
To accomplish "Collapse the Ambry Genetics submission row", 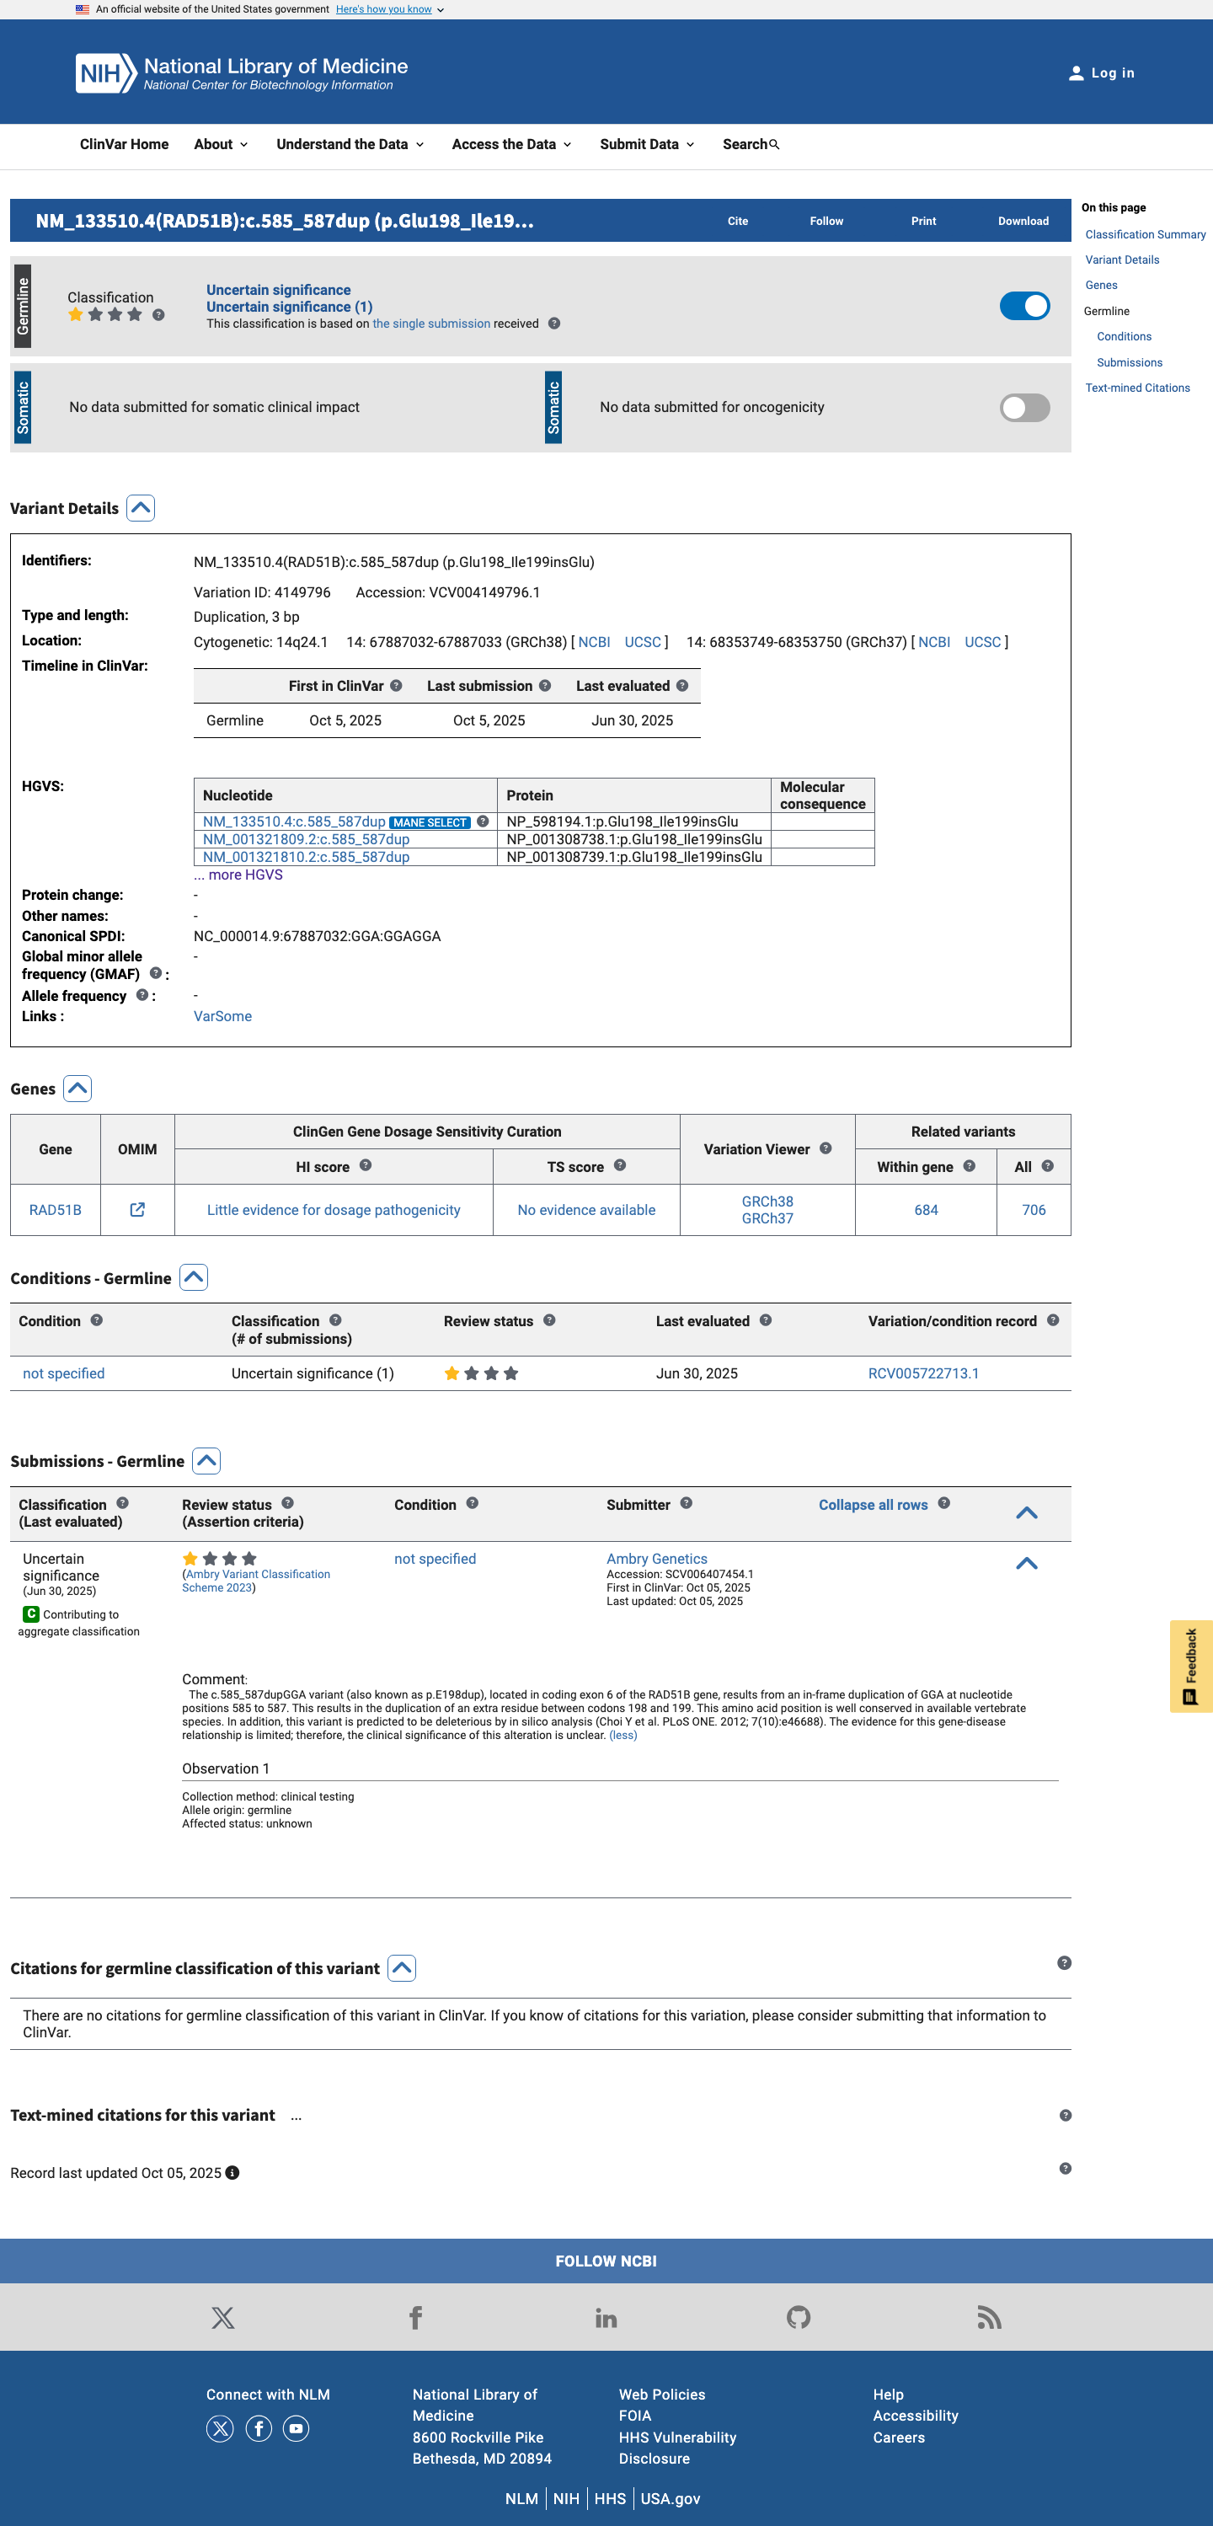I will 1027,1563.
